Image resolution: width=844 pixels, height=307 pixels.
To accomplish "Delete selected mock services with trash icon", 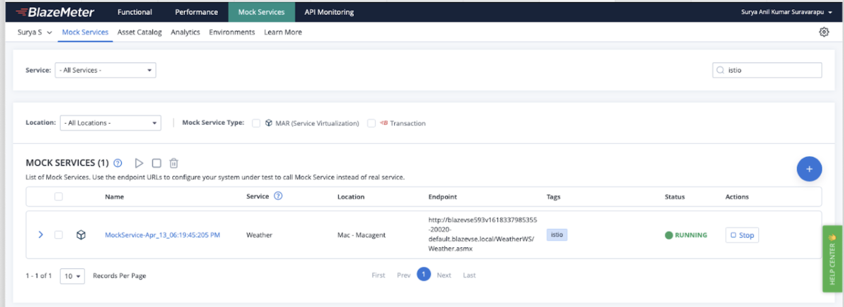I will (x=174, y=163).
